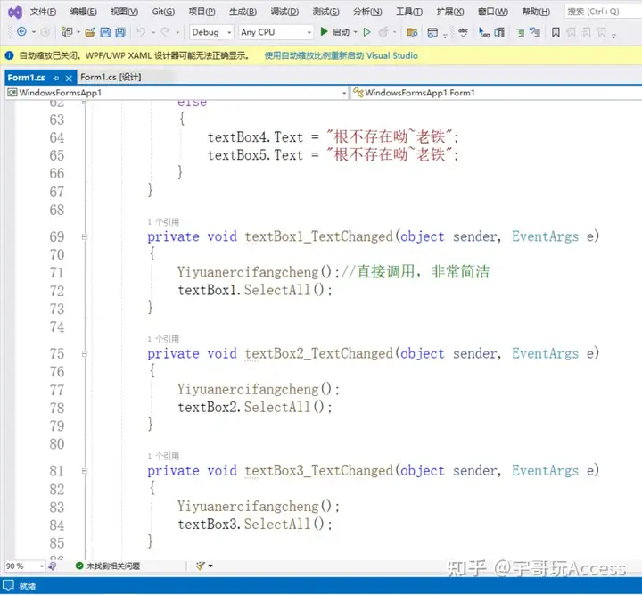Expand the WindowsFormsApp1 project dropdown
Image resolution: width=642 pixels, height=595 pixels.
[x=344, y=93]
